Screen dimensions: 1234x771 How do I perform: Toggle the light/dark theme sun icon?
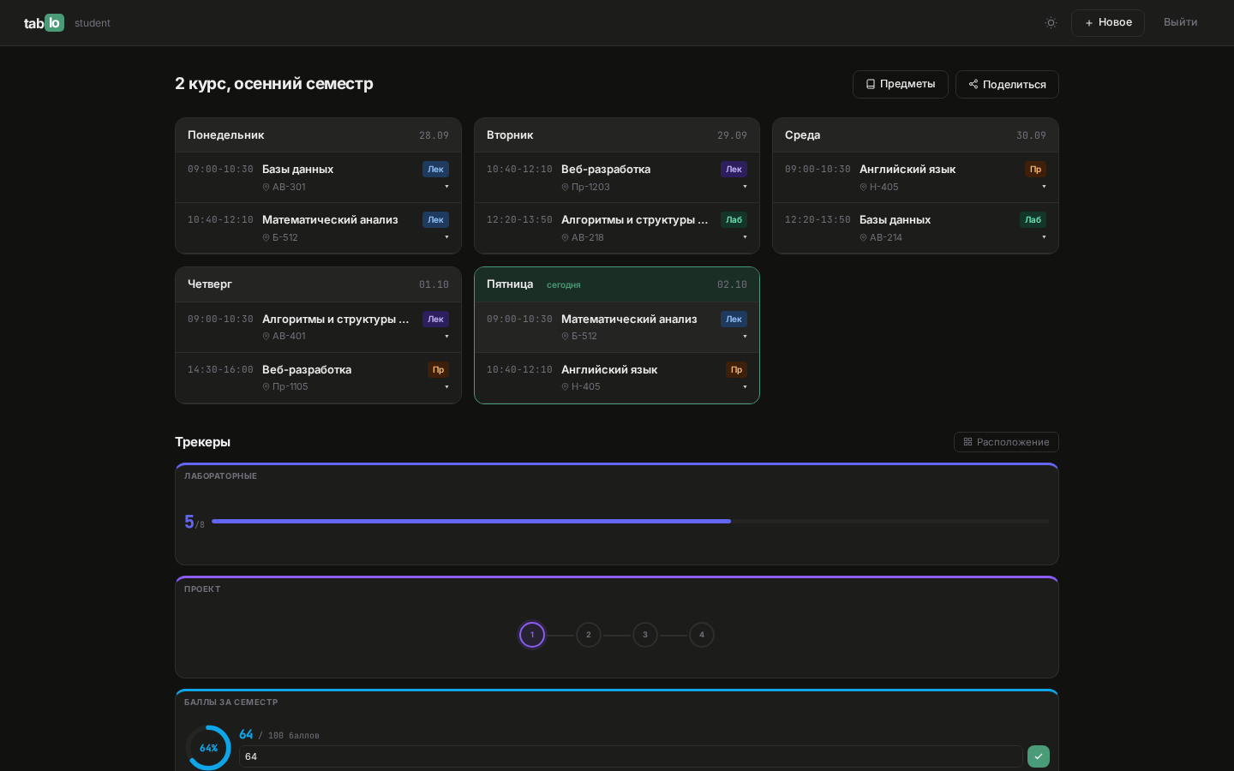1051,23
